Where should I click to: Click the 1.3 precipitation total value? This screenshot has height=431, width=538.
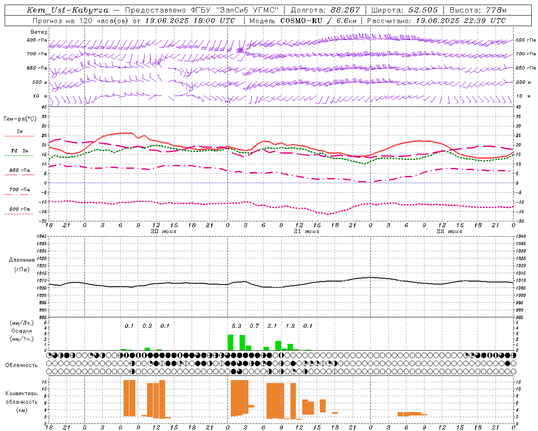pos(290,326)
